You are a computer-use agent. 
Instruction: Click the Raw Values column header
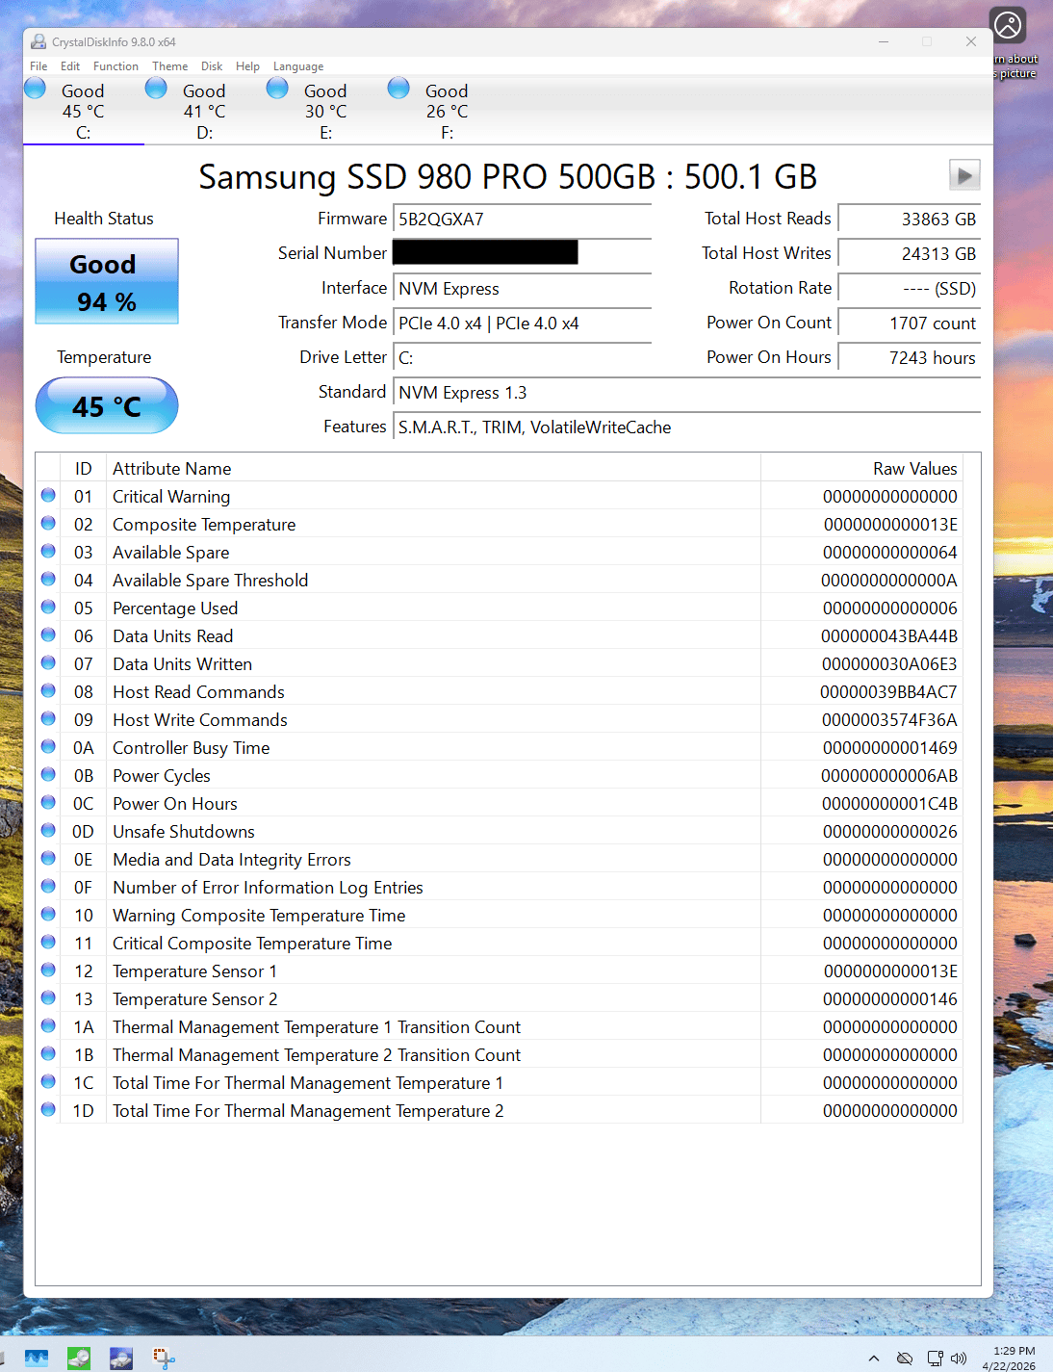pos(861,468)
